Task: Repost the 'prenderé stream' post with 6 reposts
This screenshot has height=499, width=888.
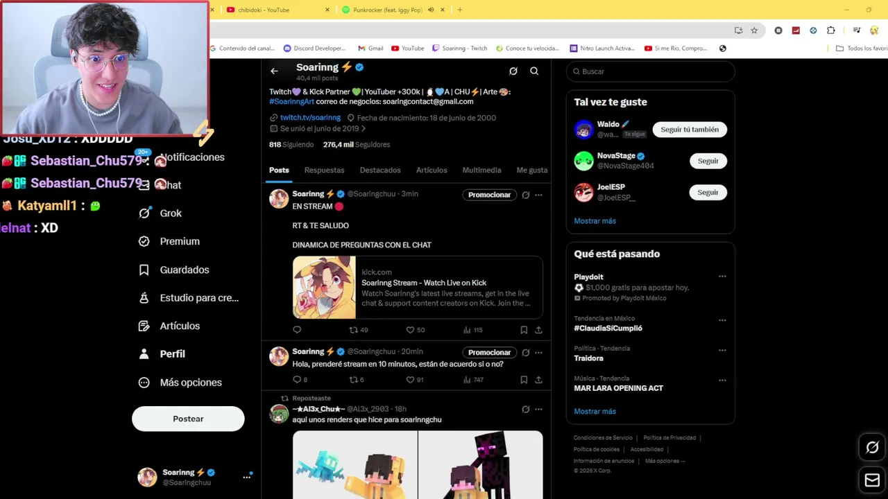Action: click(357, 379)
